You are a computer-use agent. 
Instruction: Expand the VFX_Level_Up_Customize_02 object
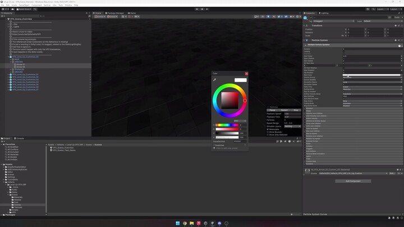[8, 77]
